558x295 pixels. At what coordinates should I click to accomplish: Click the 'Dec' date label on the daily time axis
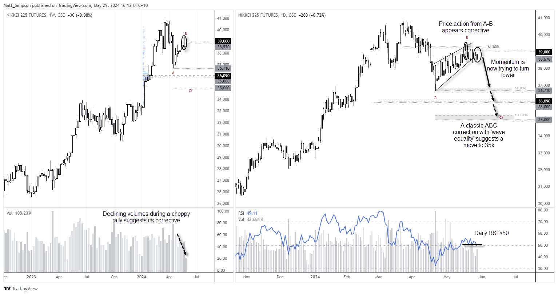coord(280,277)
